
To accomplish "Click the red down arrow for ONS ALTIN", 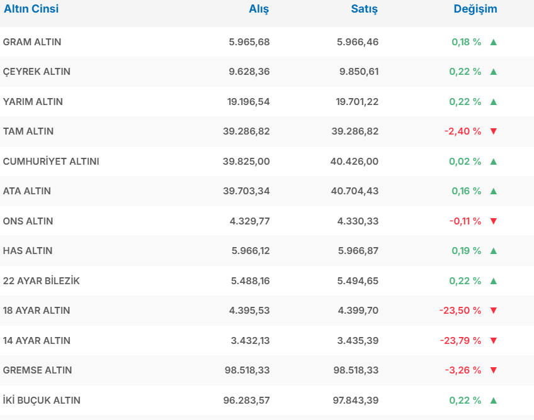I will [x=493, y=221].
